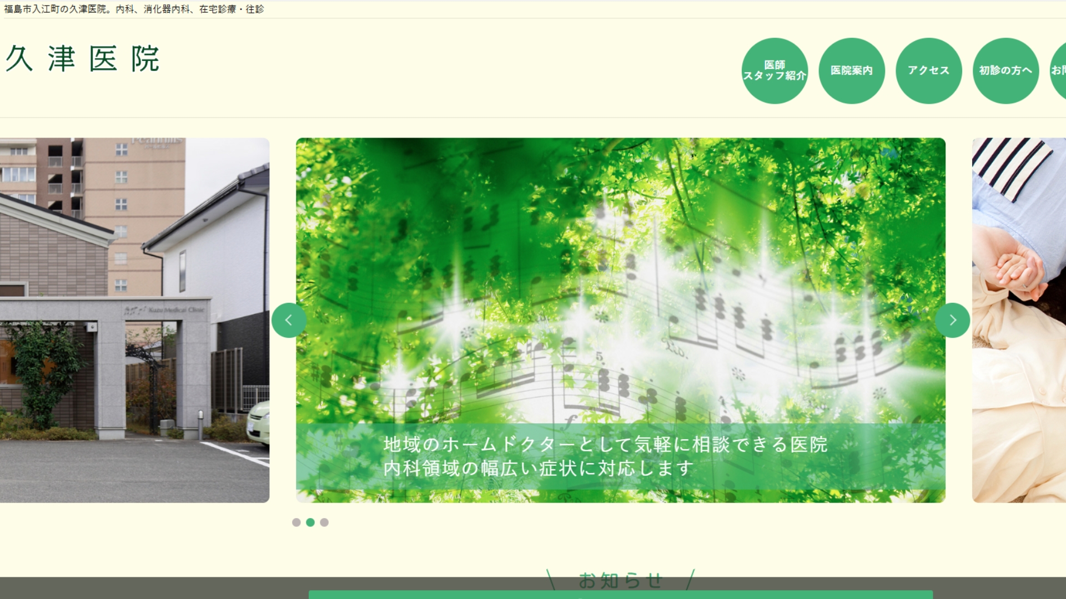This screenshot has width=1066, height=599.
Task: Select the third carousel pagination dot
Action: (324, 522)
